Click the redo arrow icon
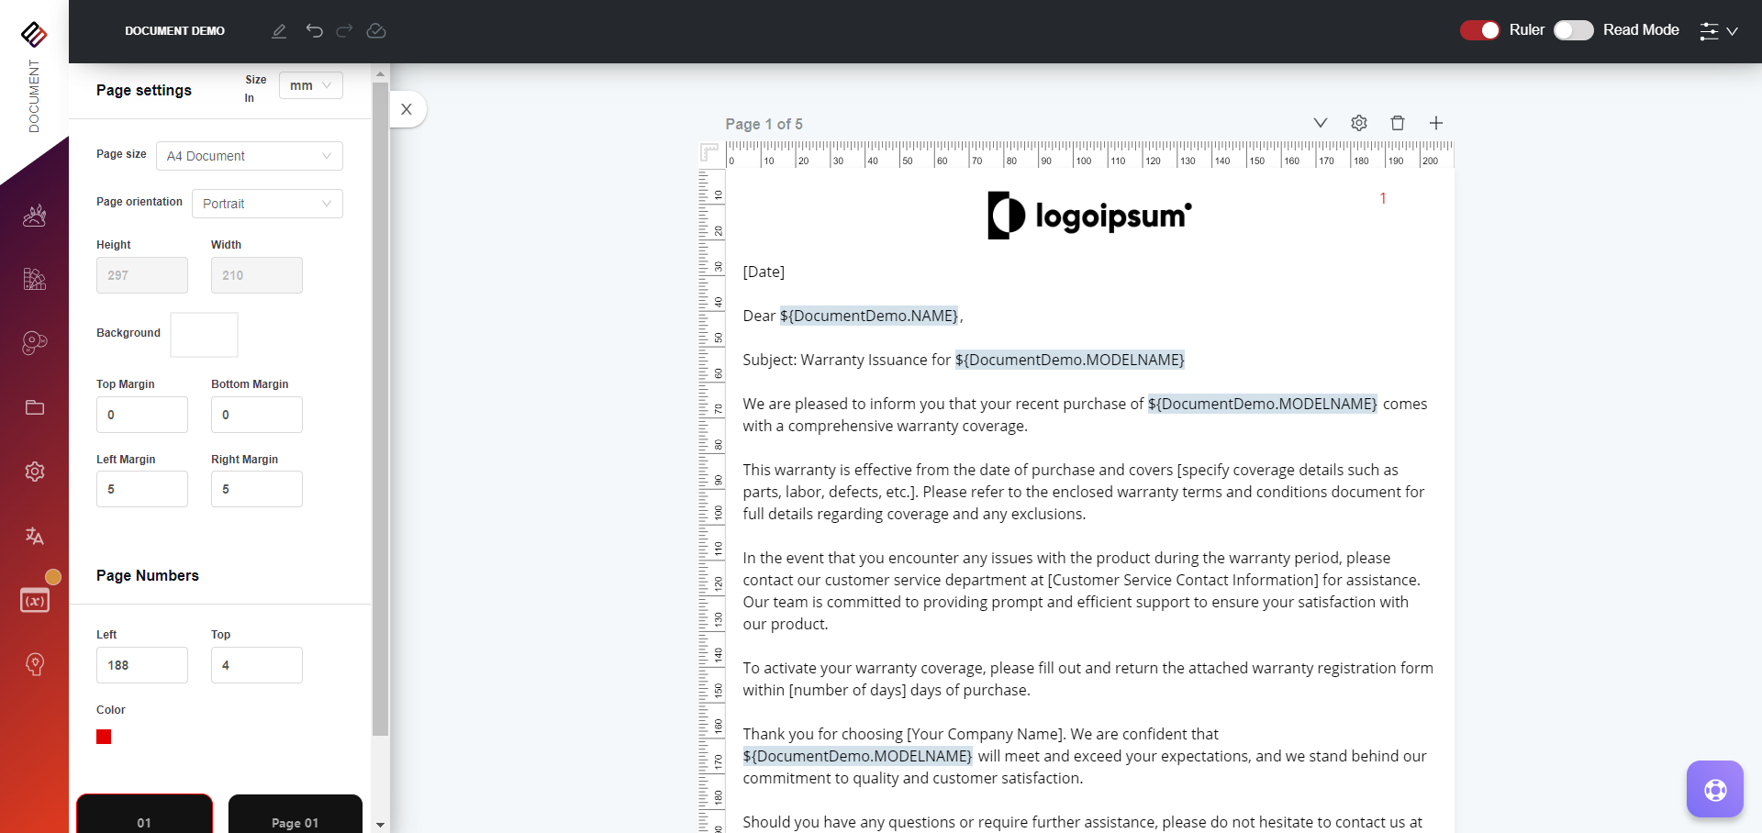 (344, 31)
